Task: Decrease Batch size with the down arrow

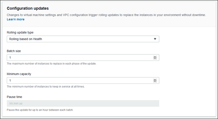Action: [155, 58]
